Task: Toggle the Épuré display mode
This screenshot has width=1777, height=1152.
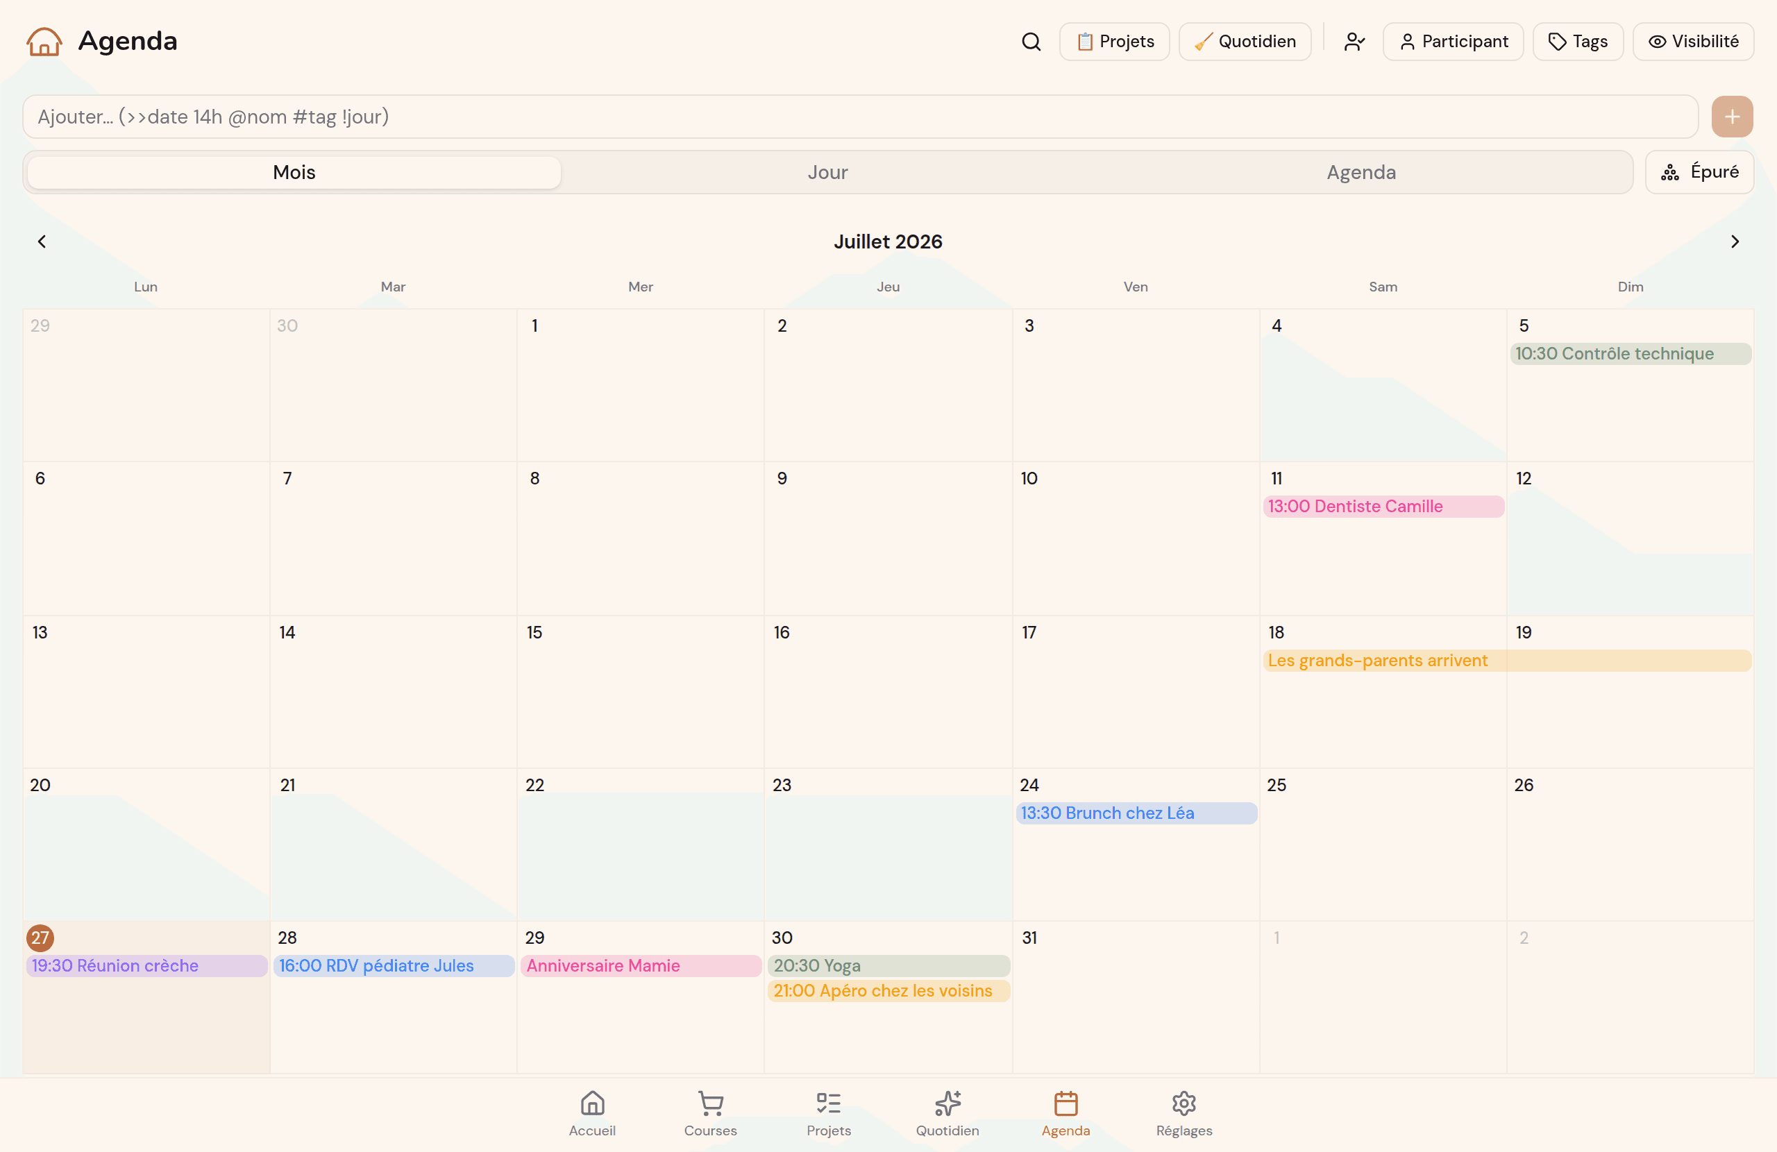Action: coord(1699,173)
